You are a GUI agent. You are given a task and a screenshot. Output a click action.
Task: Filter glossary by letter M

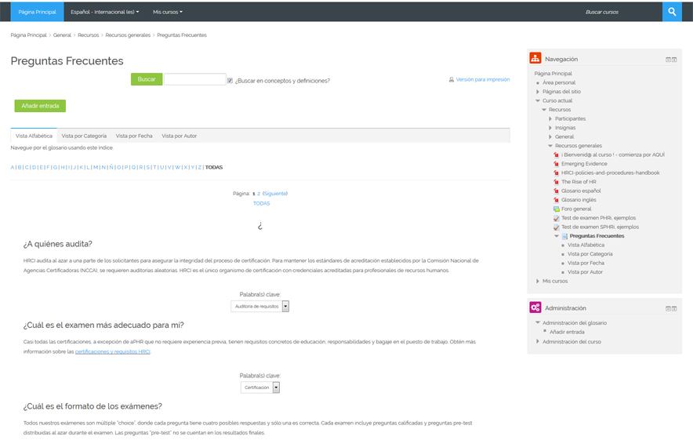point(96,167)
